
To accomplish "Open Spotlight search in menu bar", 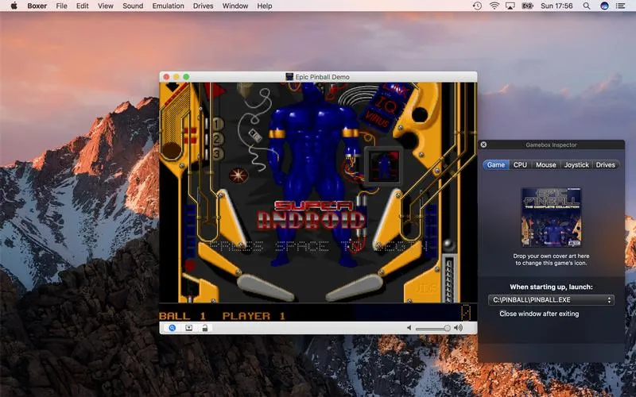I will (x=587, y=6).
